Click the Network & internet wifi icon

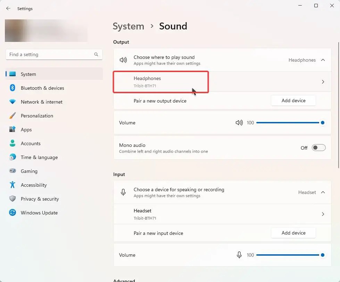tap(13, 102)
